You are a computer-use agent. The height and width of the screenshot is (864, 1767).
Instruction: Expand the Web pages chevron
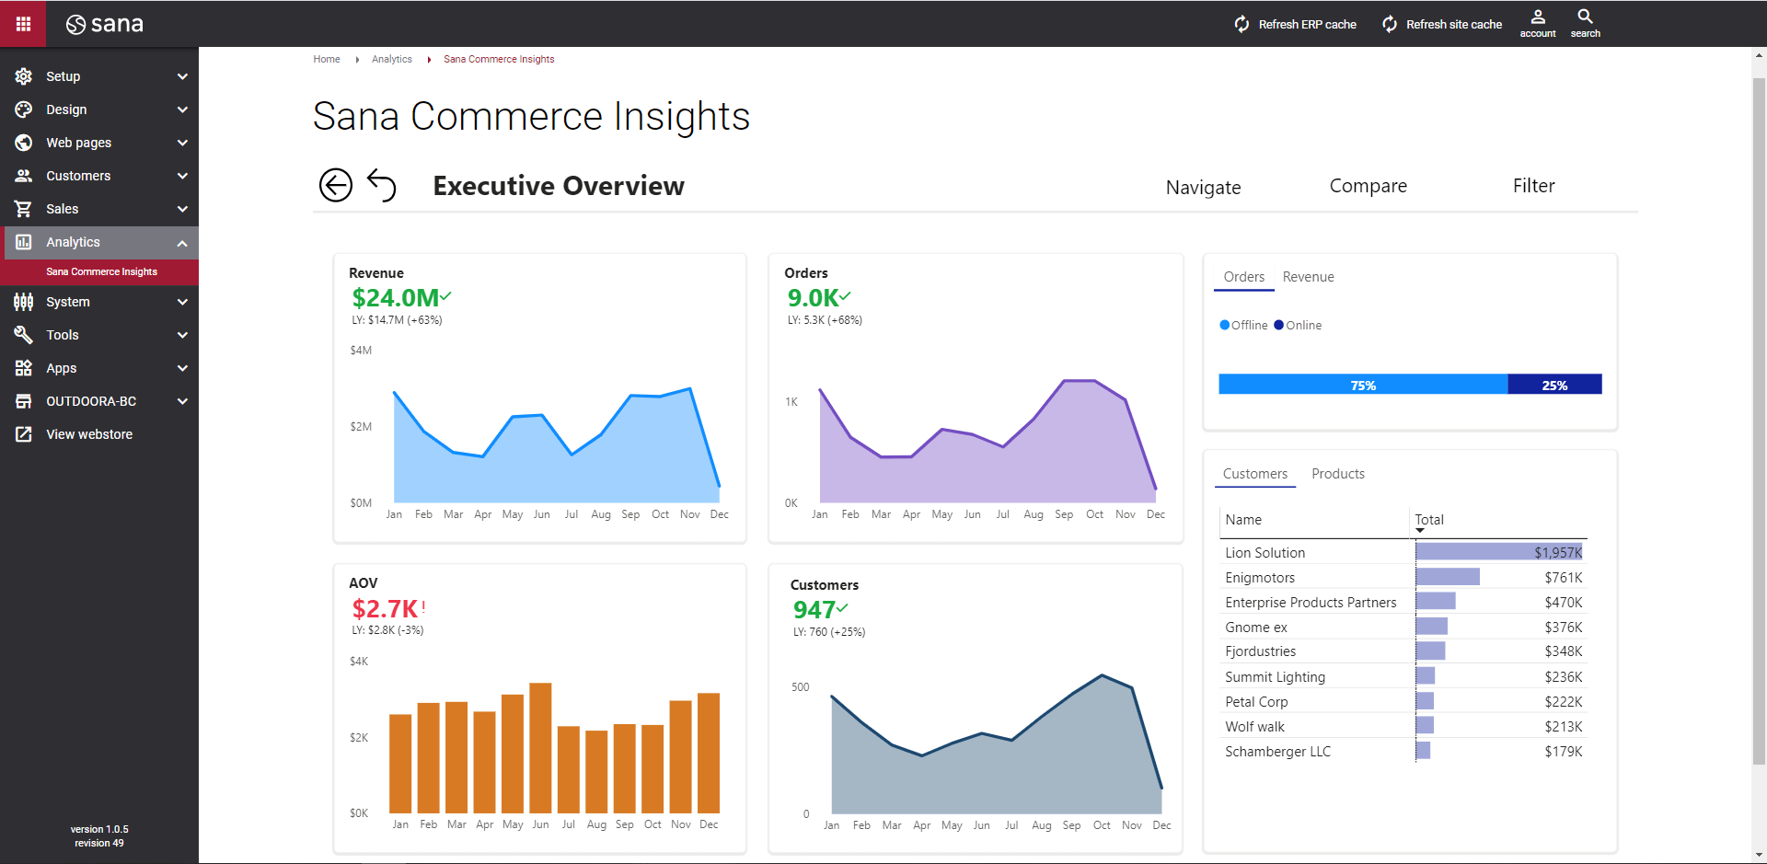coord(182,143)
